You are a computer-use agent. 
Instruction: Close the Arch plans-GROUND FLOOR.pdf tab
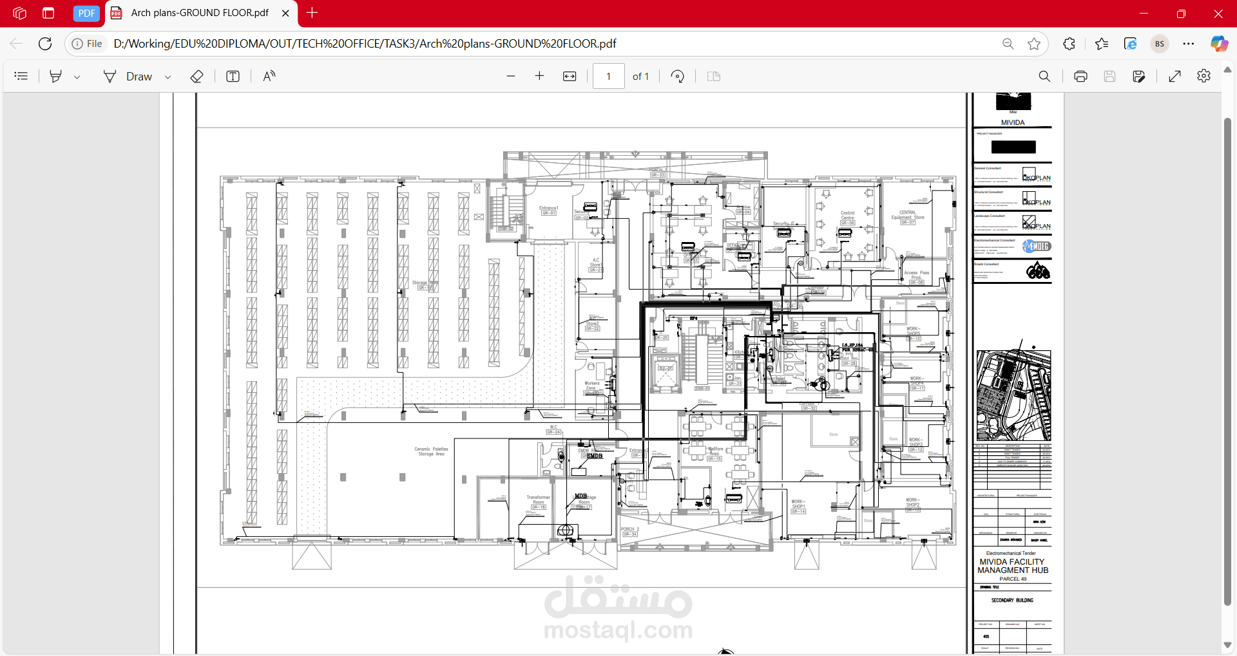pos(285,13)
